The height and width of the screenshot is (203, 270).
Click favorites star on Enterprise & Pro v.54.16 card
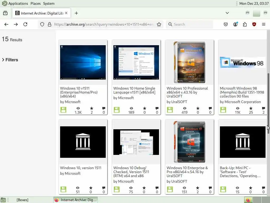coord(198,188)
